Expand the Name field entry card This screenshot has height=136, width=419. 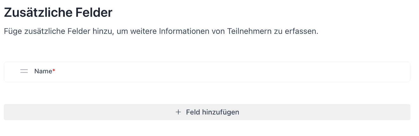207,72
